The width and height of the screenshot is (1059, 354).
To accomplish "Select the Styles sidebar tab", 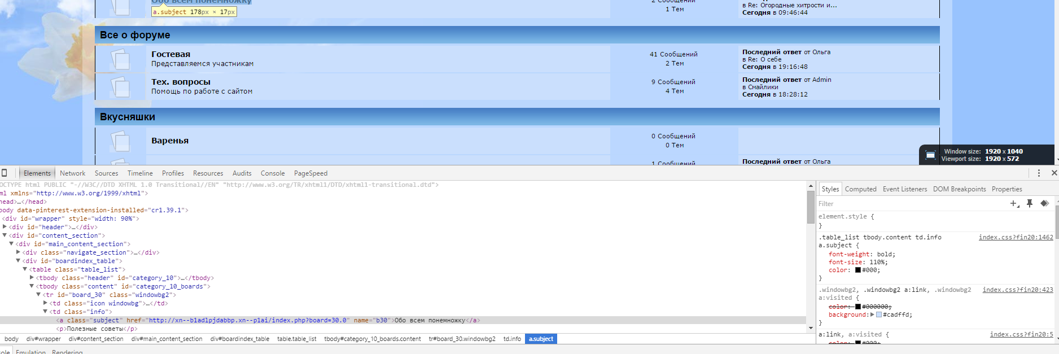I will click(830, 189).
